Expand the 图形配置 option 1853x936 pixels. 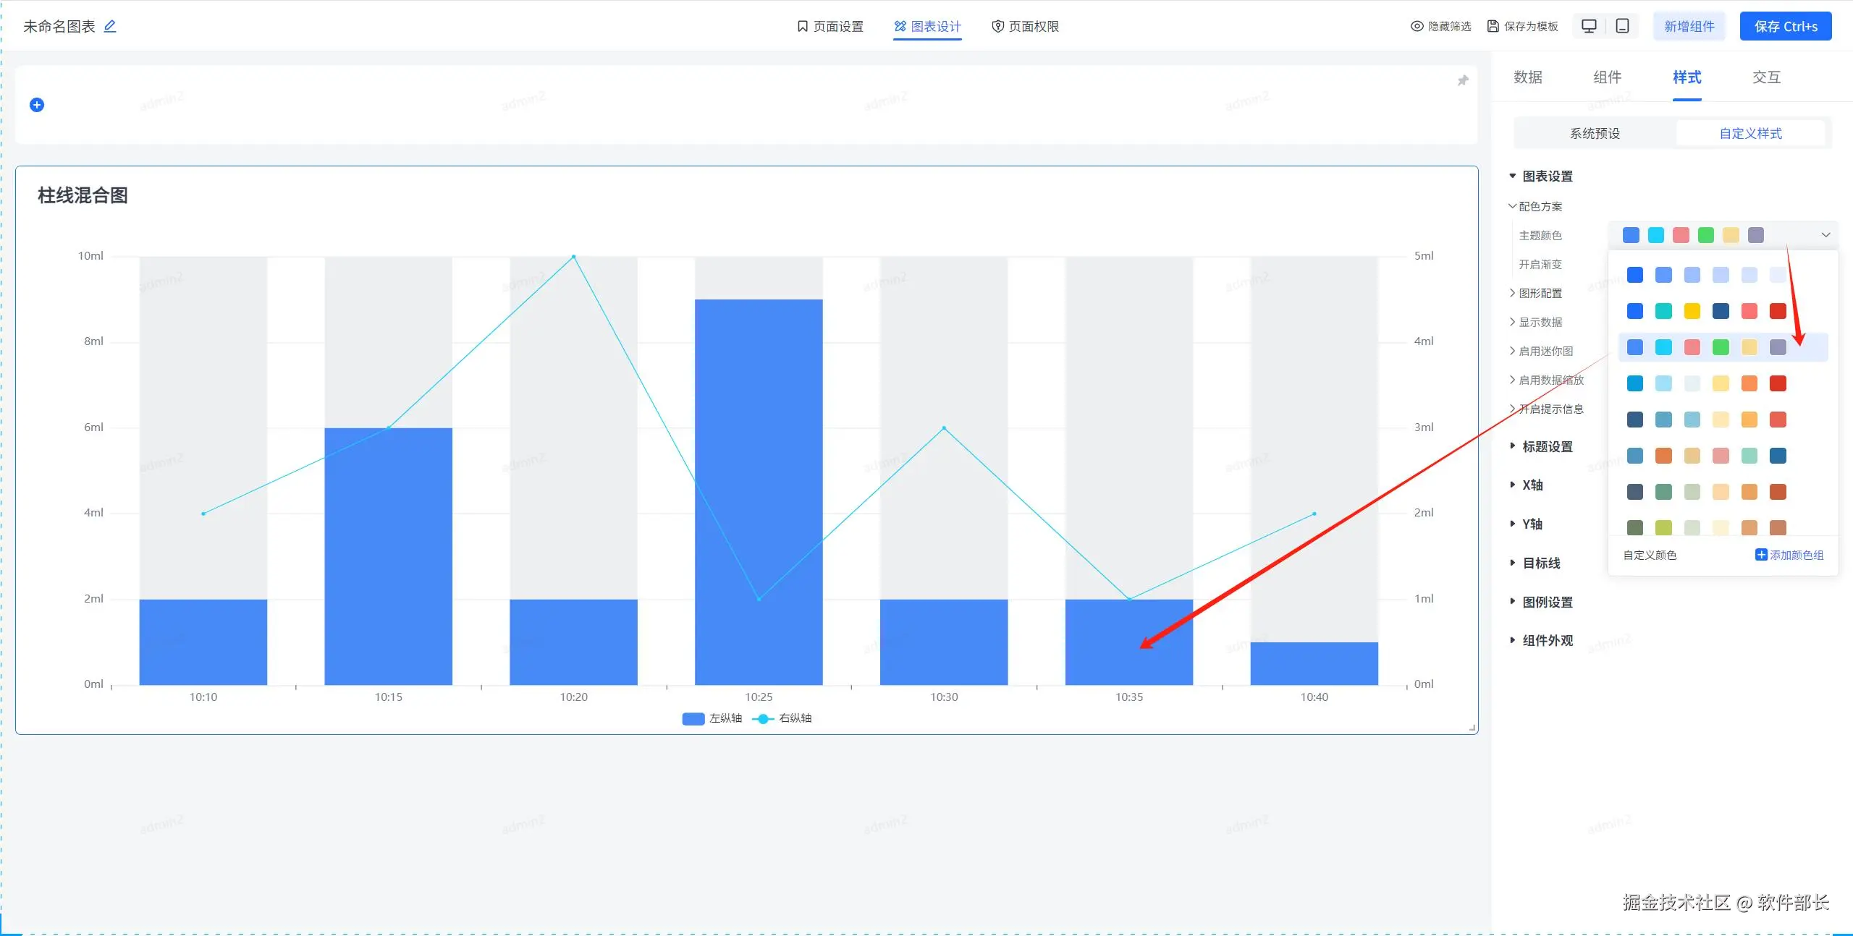click(x=1540, y=293)
